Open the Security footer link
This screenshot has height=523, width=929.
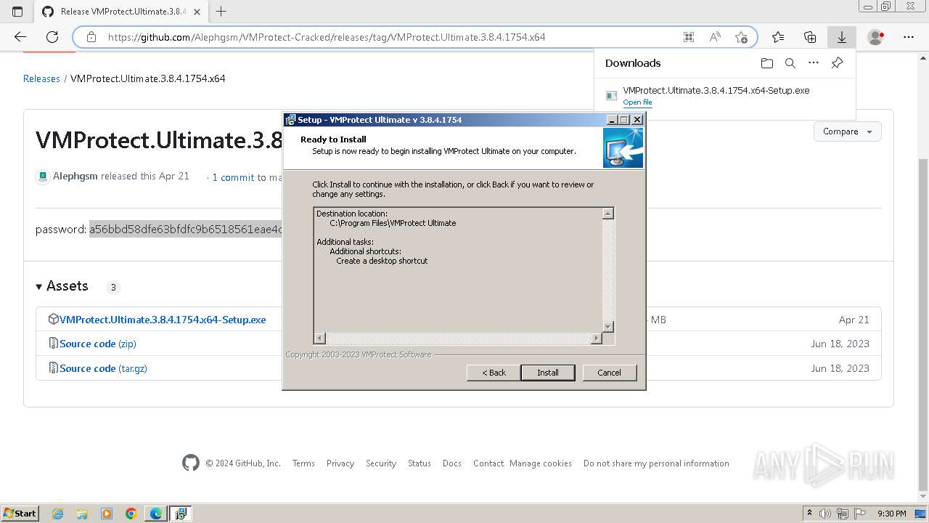381,463
